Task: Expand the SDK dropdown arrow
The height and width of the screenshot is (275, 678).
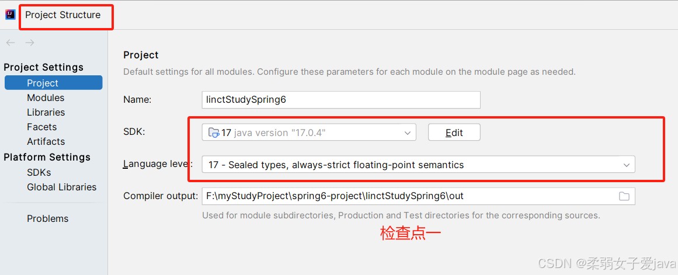Action: [407, 133]
